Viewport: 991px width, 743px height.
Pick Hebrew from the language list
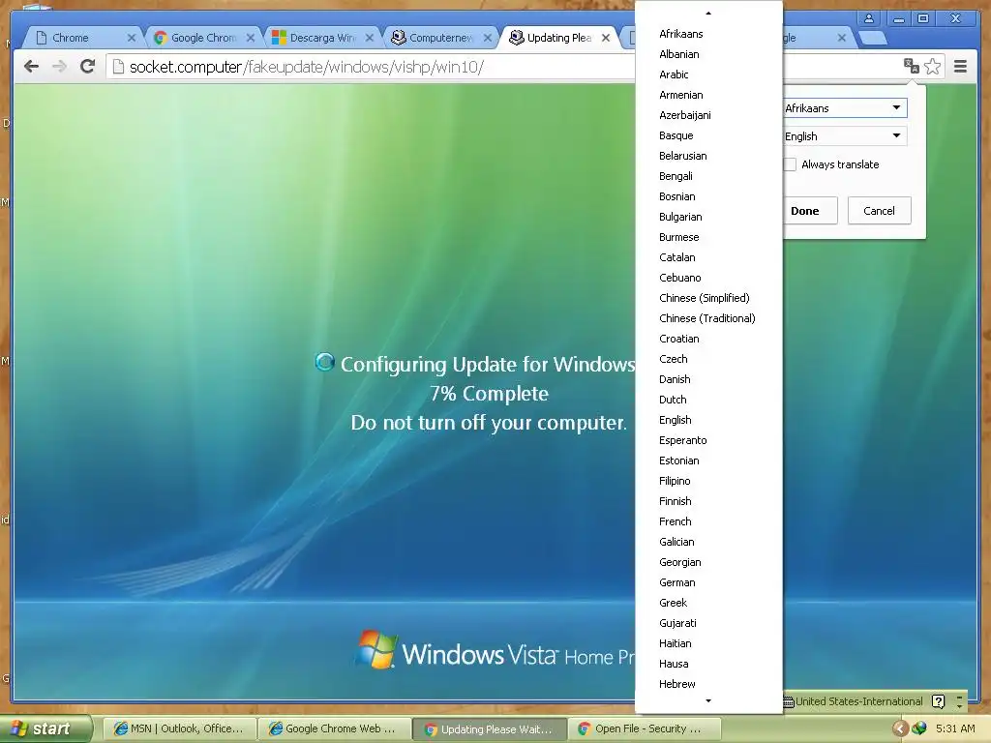pyautogui.click(x=708, y=684)
